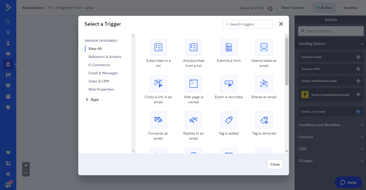366x190 pixels.
Task: Click the Event is recorded trigger icon
Action: (229, 84)
